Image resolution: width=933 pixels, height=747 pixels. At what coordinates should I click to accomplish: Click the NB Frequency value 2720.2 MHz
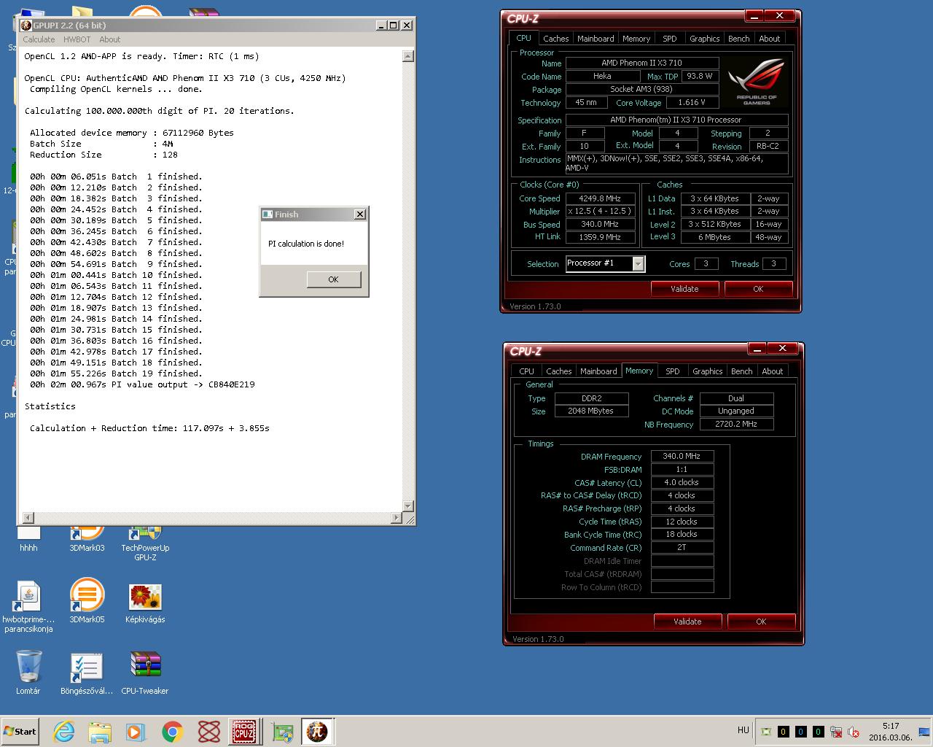[736, 424]
